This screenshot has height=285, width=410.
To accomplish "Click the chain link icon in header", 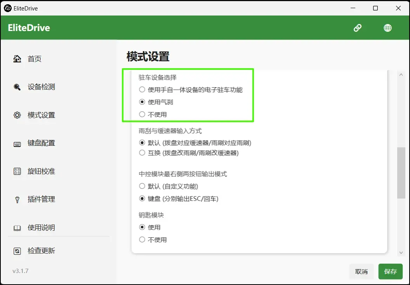I will [x=358, y=28].
